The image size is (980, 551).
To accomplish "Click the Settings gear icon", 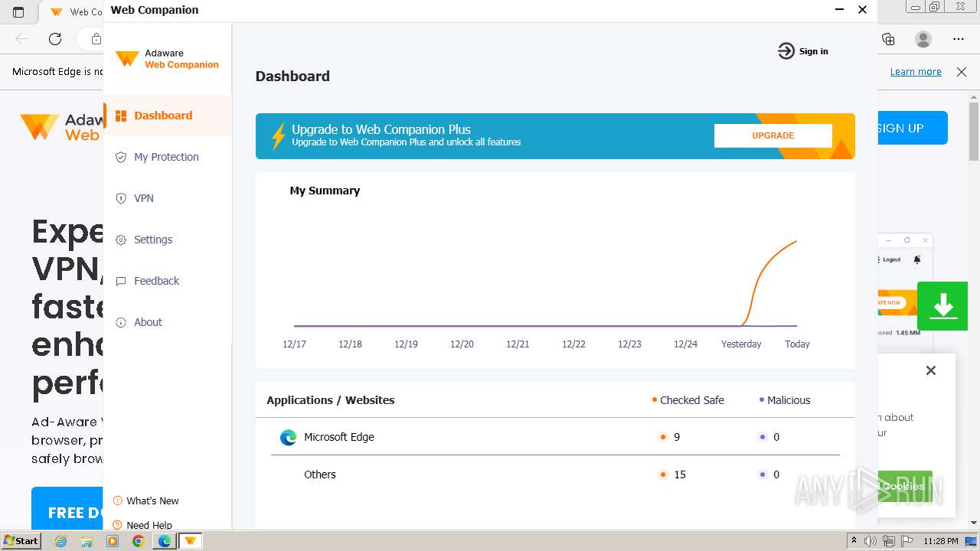I will pyautogui.click(x=121, y=240).
